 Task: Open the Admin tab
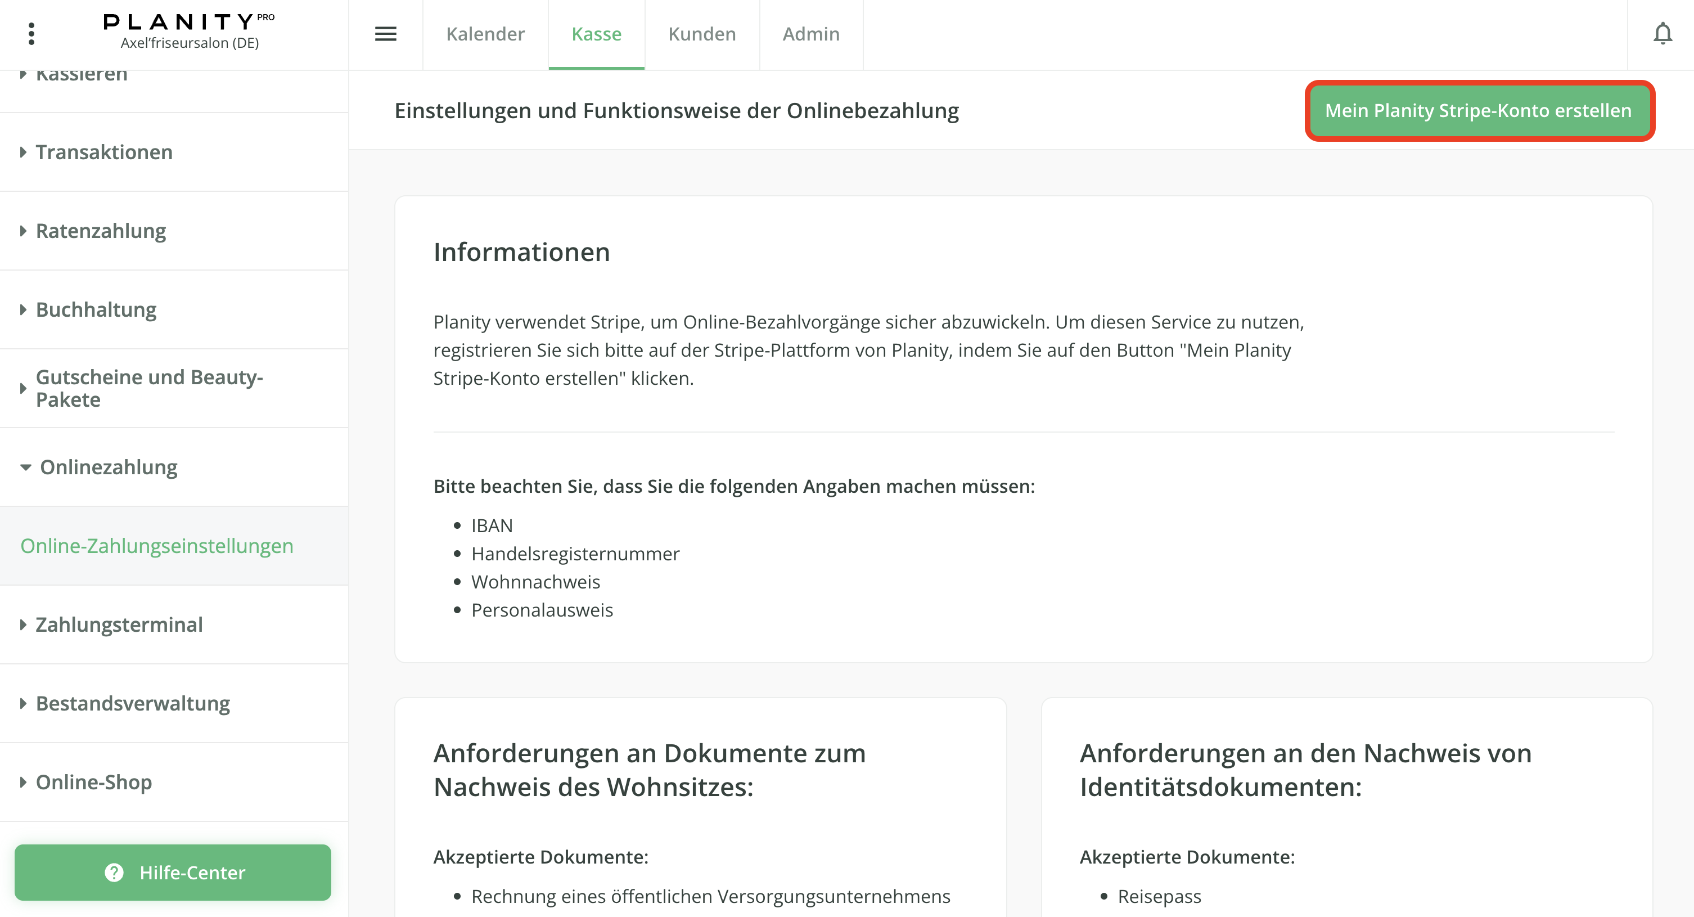[x=811, y=34]
